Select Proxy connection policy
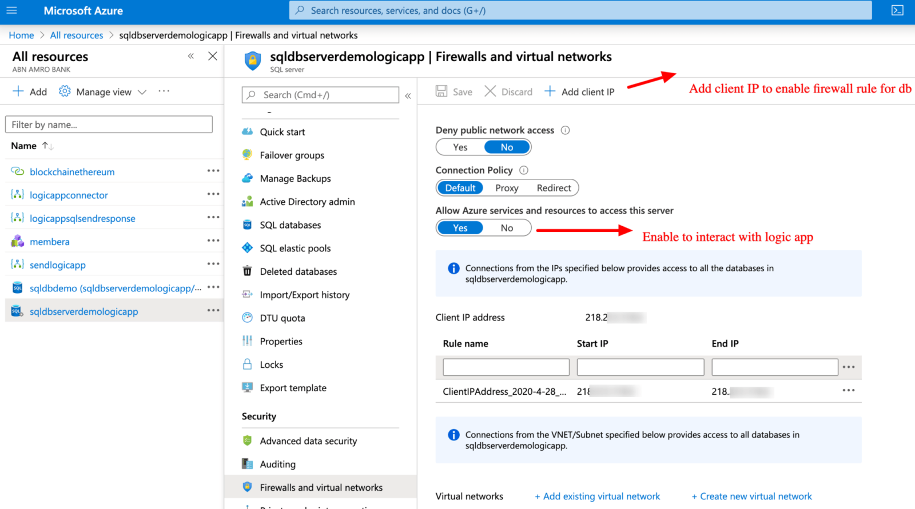Image resolution: width=915 pixels, height=509 pixels. [x=507, y=188]
